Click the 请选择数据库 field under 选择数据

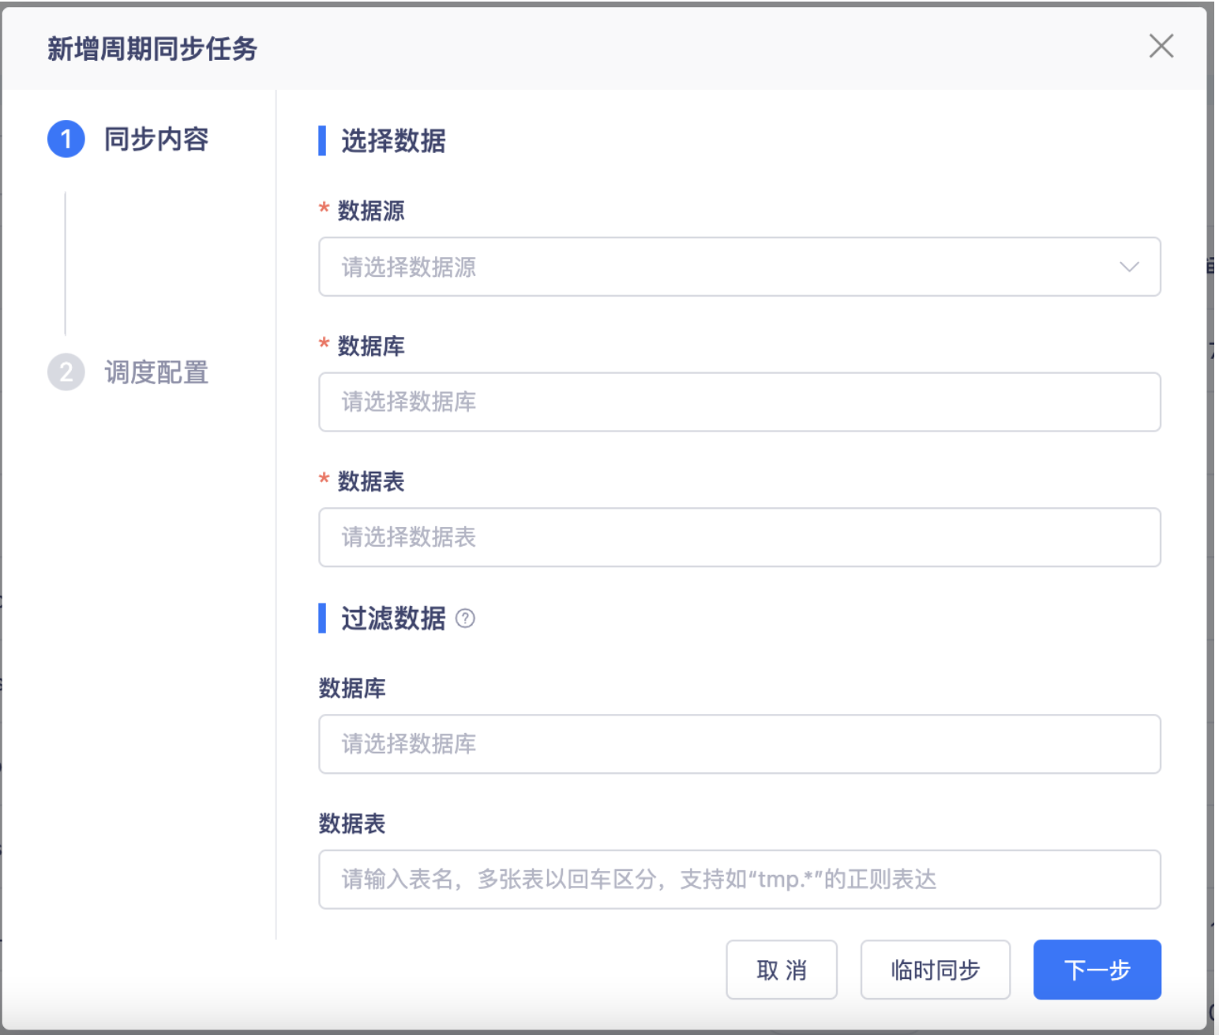pos(739,402)
